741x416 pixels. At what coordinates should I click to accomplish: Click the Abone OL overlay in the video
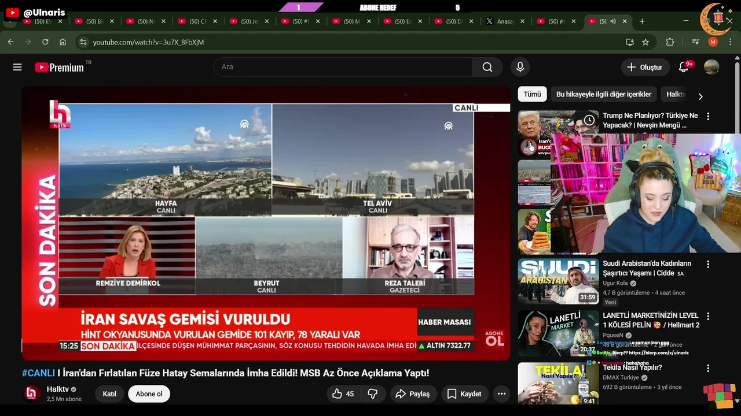[x=494, y=339]
